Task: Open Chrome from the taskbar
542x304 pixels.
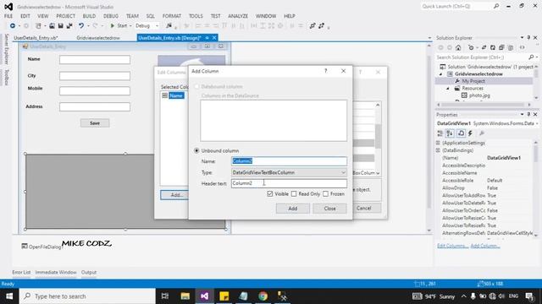Action: 263,296
